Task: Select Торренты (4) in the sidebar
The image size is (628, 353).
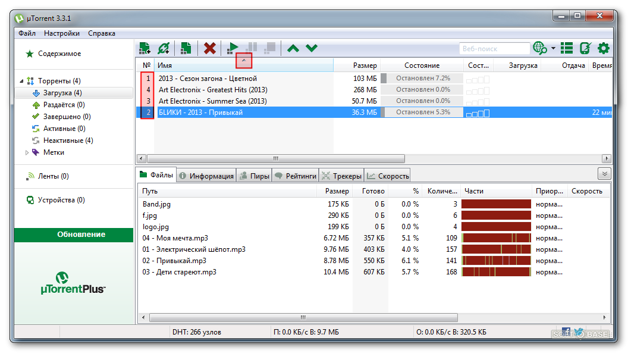Action: point(59,81)
